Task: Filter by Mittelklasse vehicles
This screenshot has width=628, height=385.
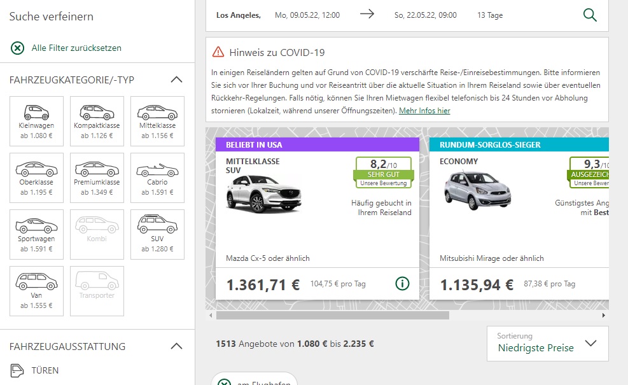Action: (x=157, y=121)
